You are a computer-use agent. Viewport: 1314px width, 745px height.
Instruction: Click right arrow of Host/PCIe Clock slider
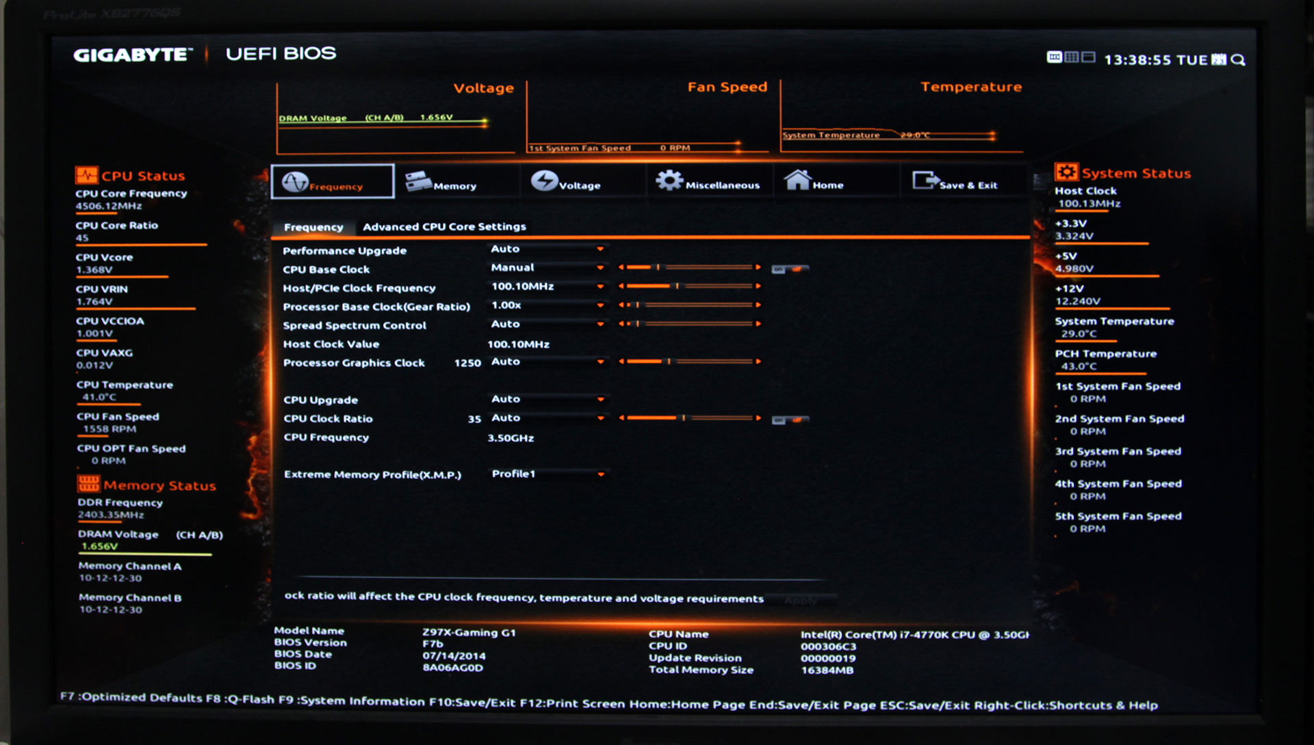(x=758, y=286)
